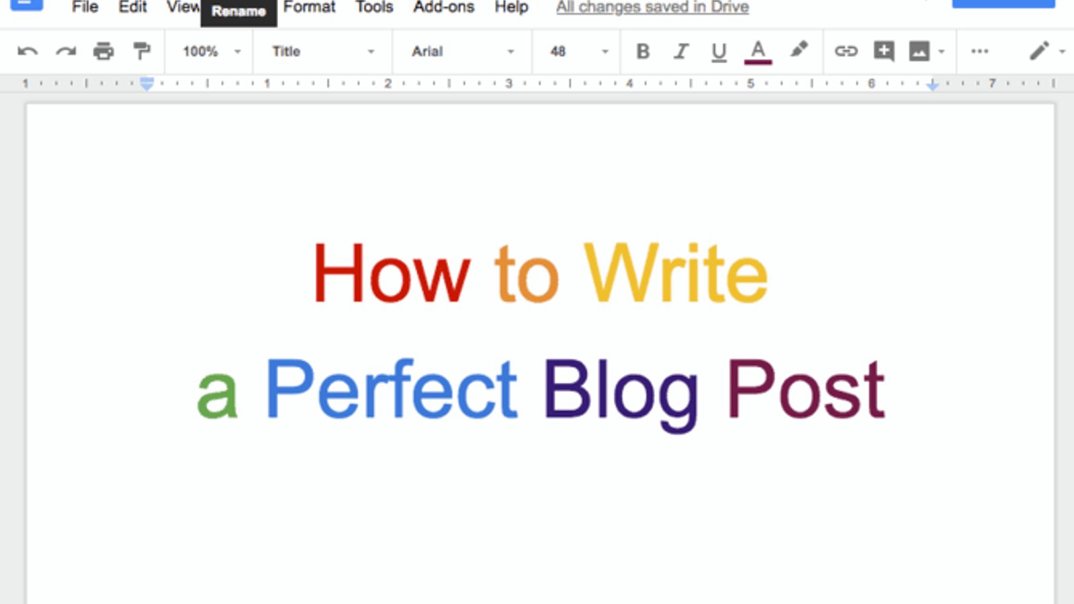Expand the Title paragraph style dropdown
This screenshot has width=1074, height=604.
322,51
